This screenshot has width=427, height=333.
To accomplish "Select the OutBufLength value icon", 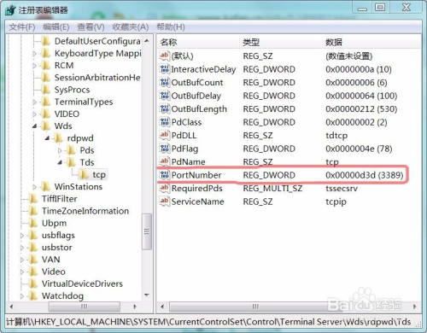I will point(165,108).
